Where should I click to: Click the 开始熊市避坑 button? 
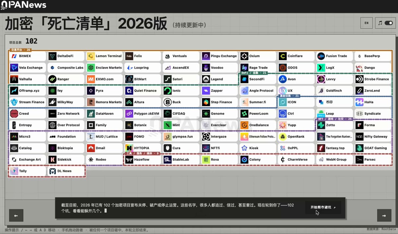point(323,207)
